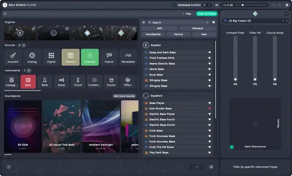
Task: Choose the blue diamond engine thumbnail
Action: pyautogui.click(x=87, y=33)
